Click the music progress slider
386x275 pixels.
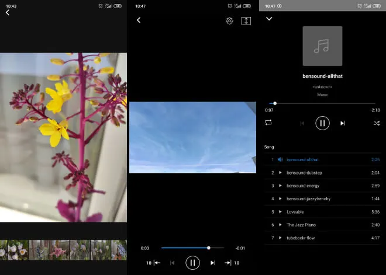pyautogui.click(x=322, y=103)
